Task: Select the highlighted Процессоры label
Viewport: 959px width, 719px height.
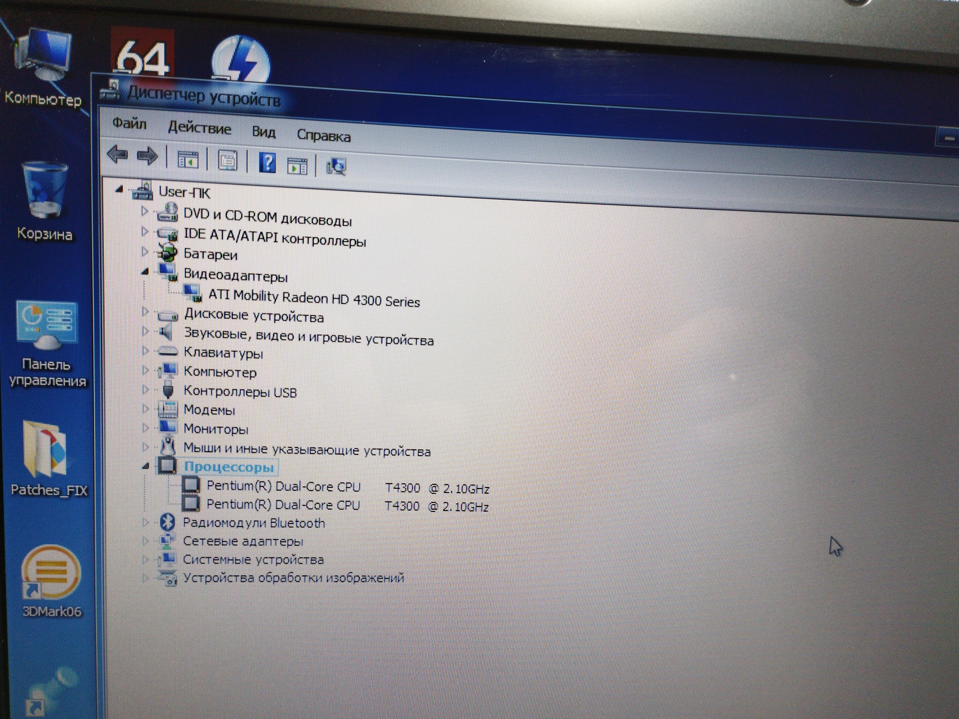Action: pos(229,467)
